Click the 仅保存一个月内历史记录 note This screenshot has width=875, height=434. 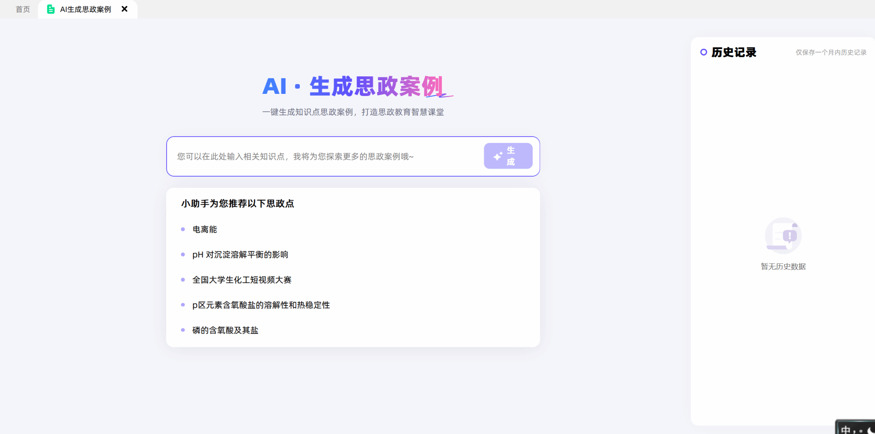tap(831, 52)
